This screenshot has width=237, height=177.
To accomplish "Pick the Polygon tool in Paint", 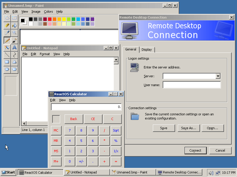I will pyautogui.click(x=15, y=62).
